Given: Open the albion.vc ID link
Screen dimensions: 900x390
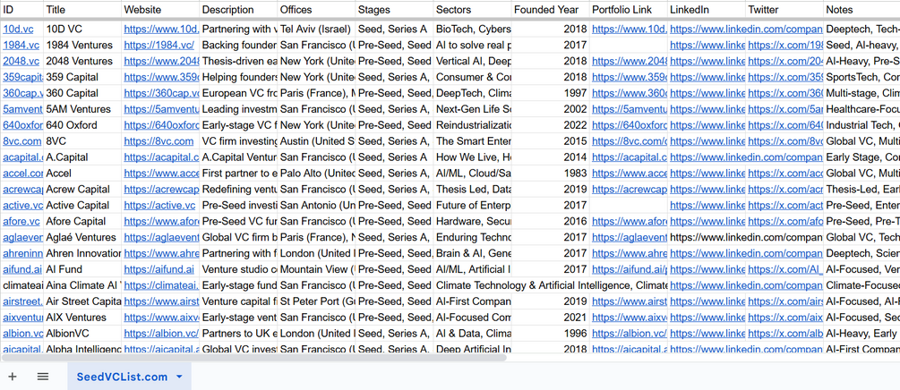Looking at the screenshot, I should tap(22, 334).
